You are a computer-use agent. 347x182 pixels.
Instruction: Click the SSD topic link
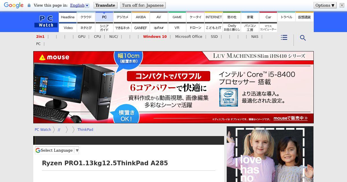[x=214, y=36]
